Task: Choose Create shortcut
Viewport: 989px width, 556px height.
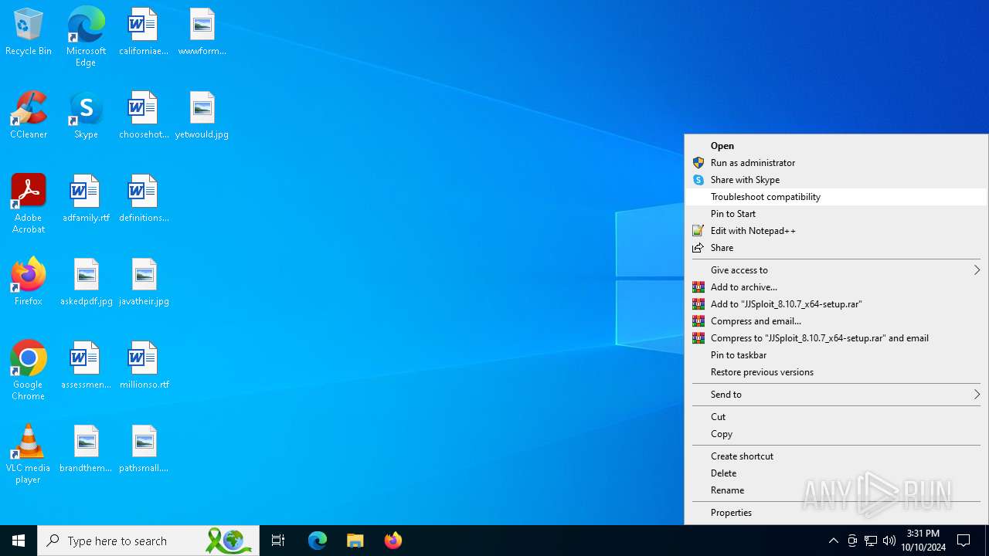Action: pyautogui.click(x=836, y=456)
